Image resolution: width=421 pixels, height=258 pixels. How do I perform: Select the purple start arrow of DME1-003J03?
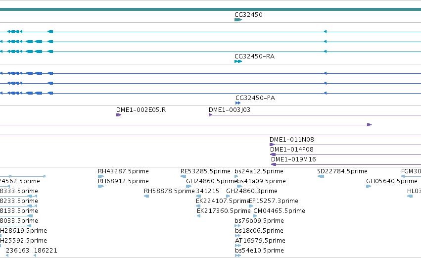pos(211,115)
